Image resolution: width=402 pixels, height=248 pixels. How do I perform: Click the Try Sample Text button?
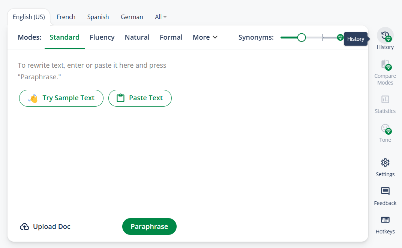tap(61, 98)
